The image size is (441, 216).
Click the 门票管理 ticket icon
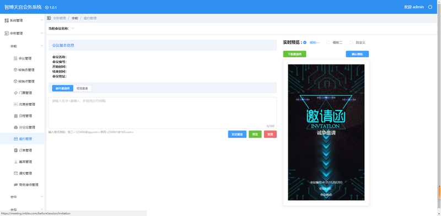(x=15, y=93)
